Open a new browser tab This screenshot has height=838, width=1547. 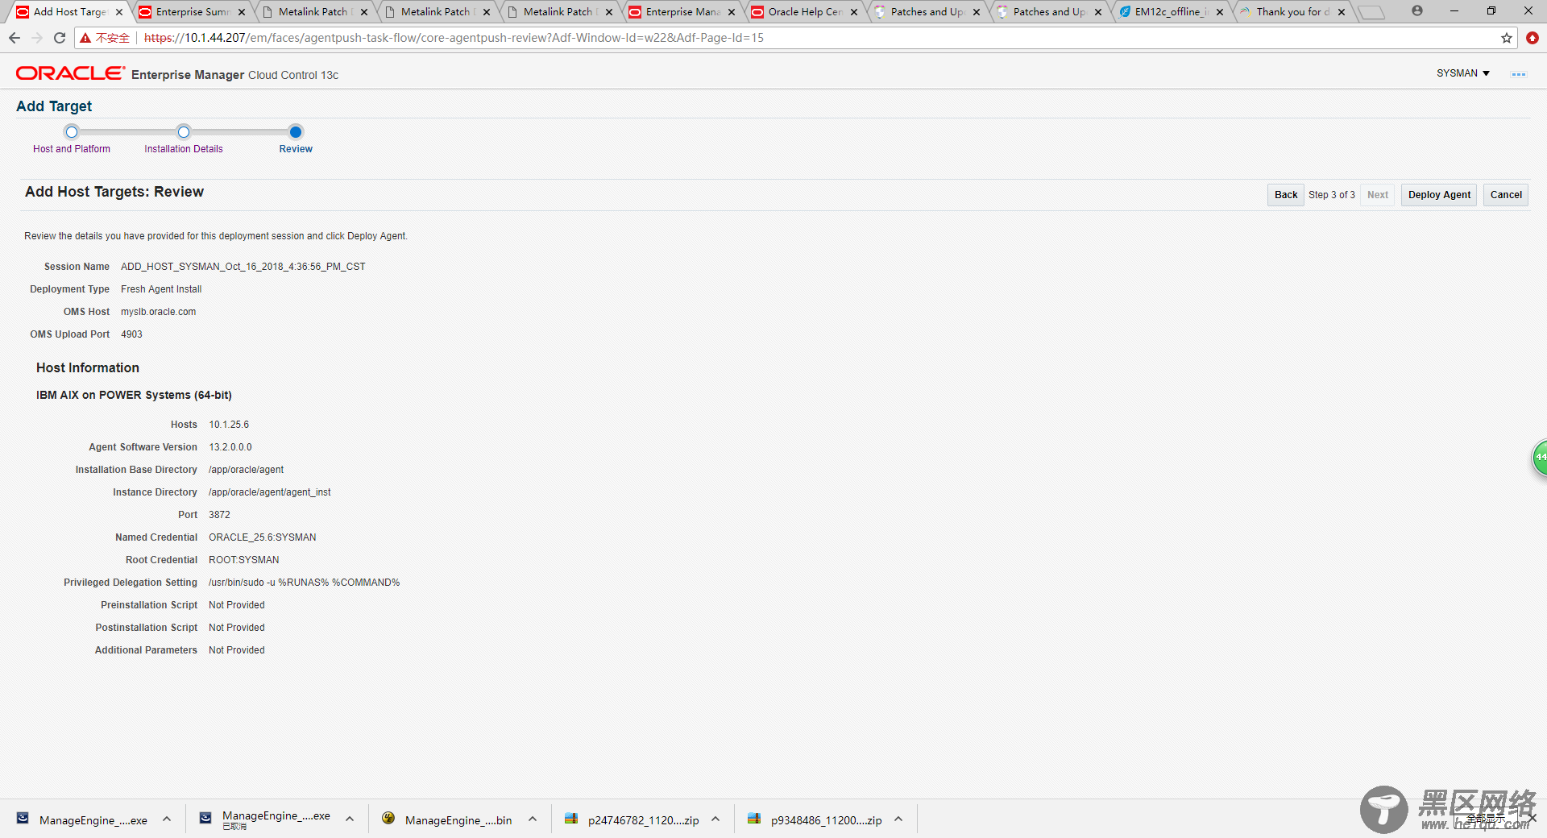(x=1371, y=12)
